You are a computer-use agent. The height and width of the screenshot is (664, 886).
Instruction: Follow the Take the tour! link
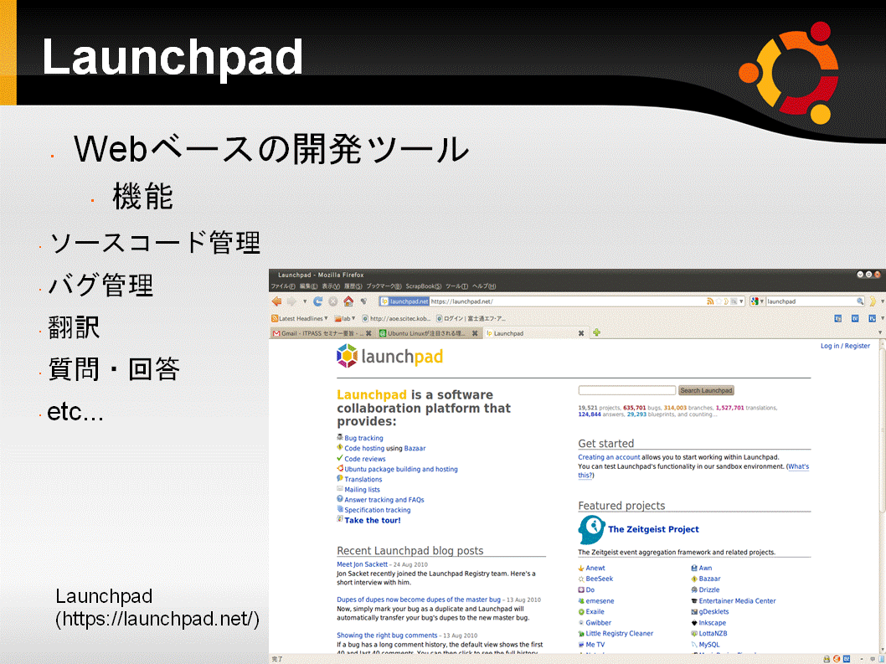point(373,521)
